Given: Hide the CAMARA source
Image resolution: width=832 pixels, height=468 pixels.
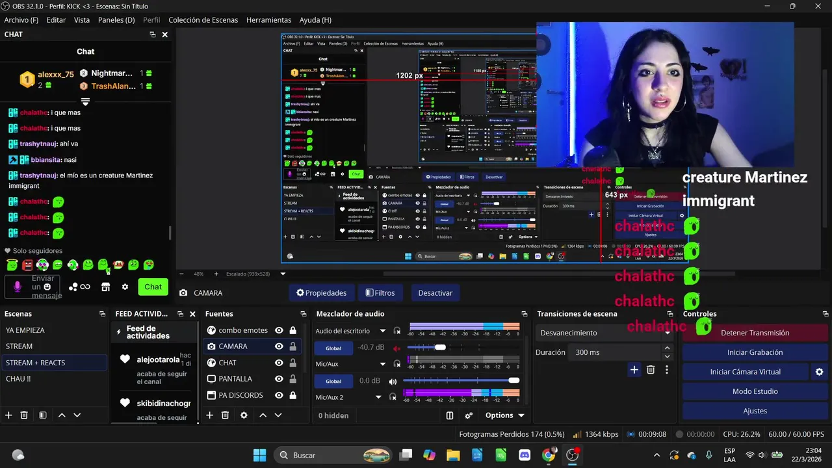Looking at the screenshot, I should pos(279,346).
